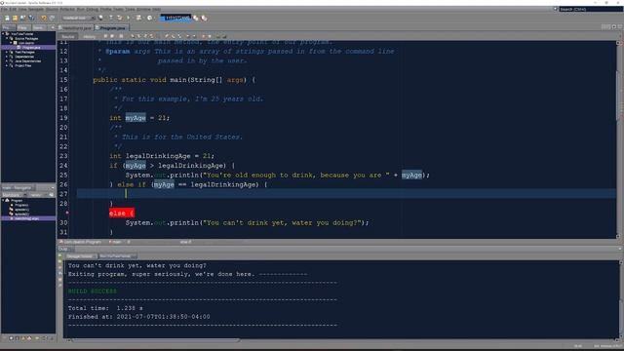This screenshot has width=624, height=351.
Task: Click the myAge variable on line 19
Action: 136,118
